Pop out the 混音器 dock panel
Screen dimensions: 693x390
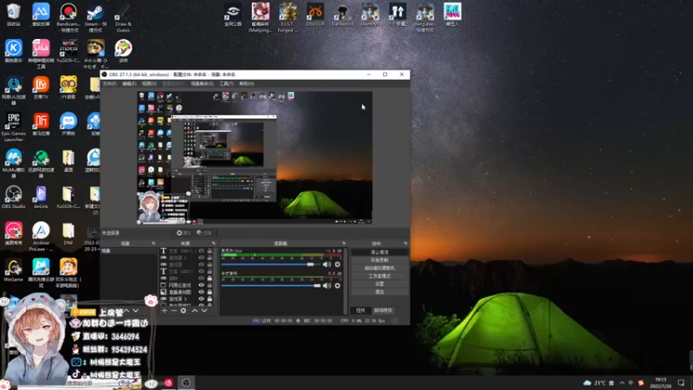pos(344,244)
